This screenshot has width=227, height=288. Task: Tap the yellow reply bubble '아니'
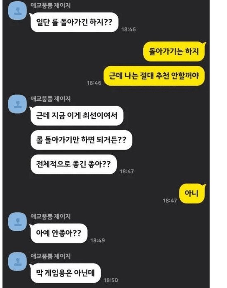(192, 194)
